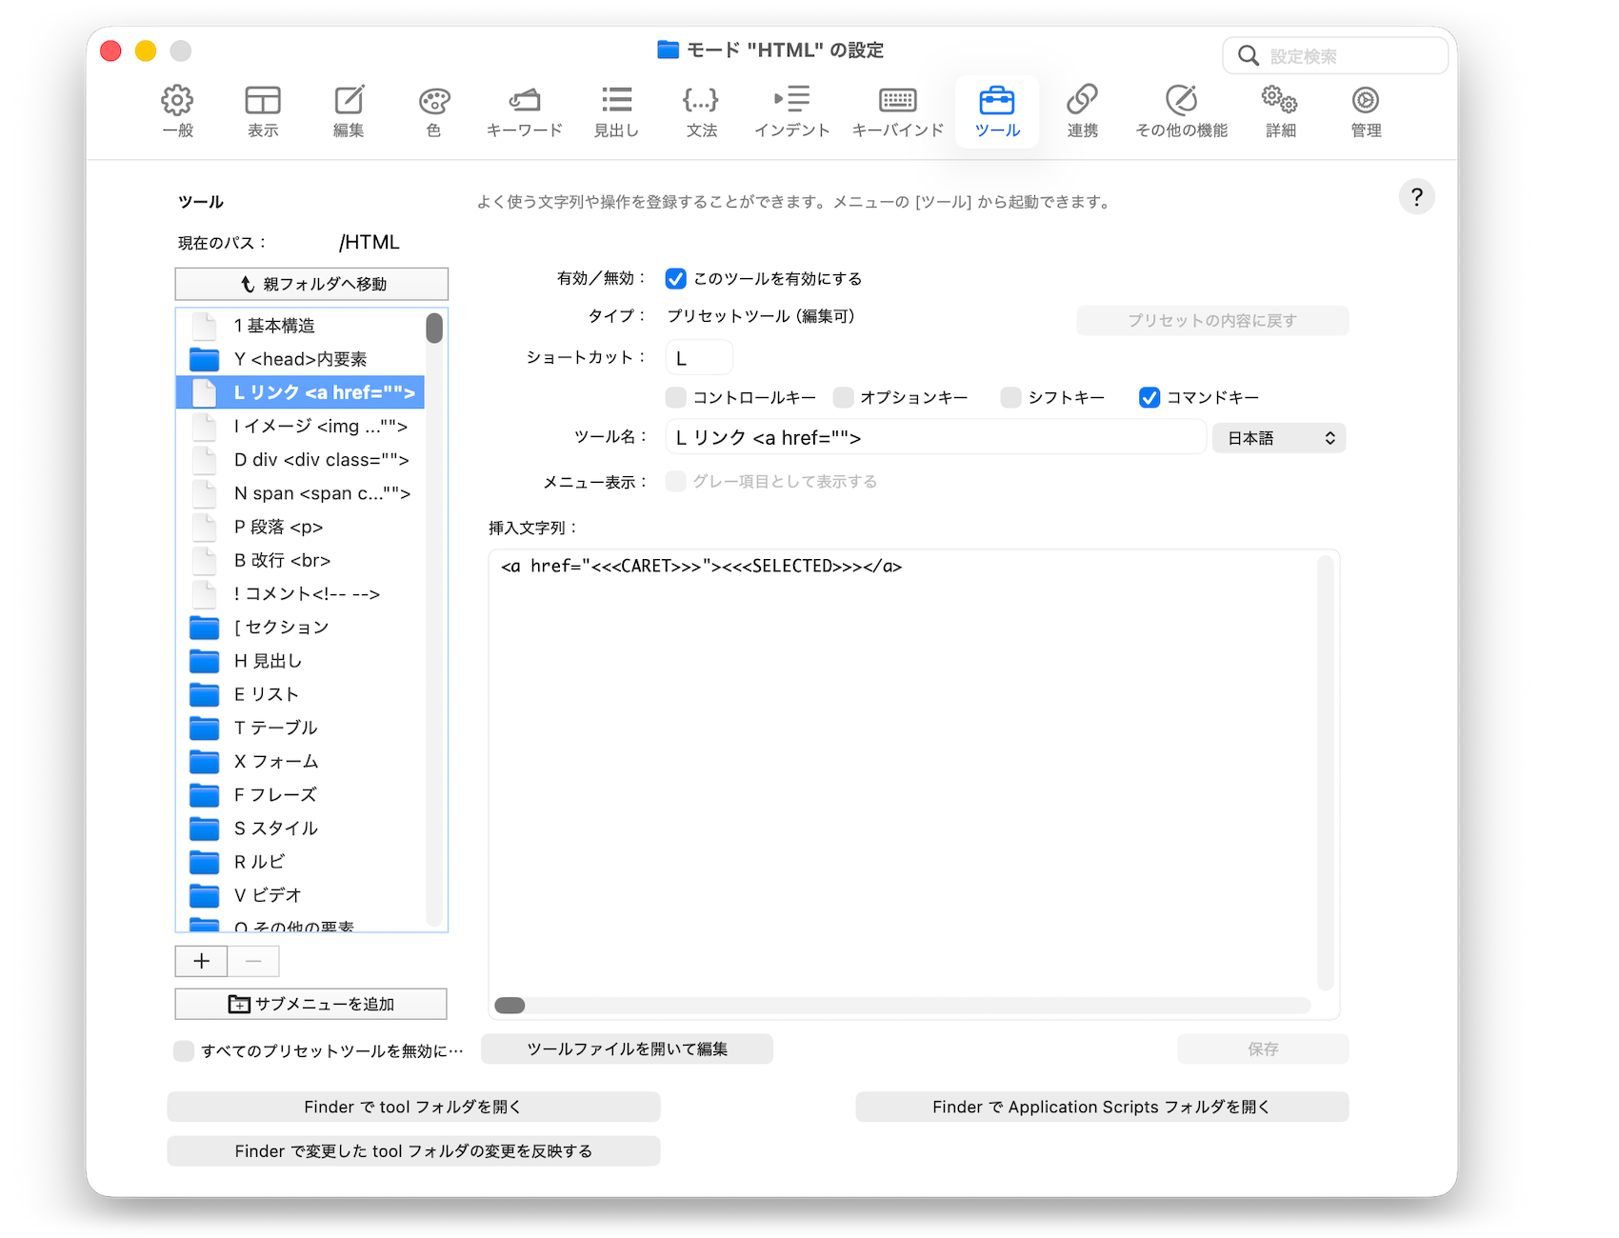Uncheck このツールを有効にする checkbox
Screen dimensions: 1619x1238
pos(676,279)
